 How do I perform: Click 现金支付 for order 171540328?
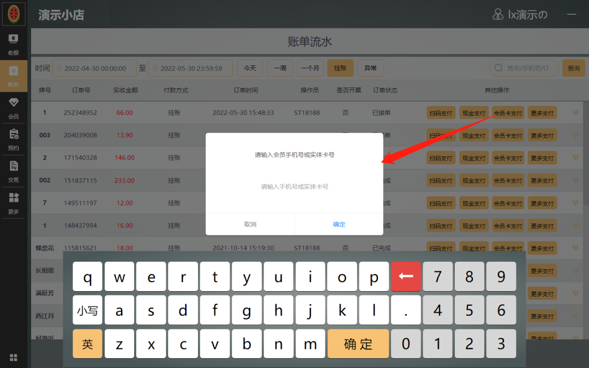tap(474, 158)
